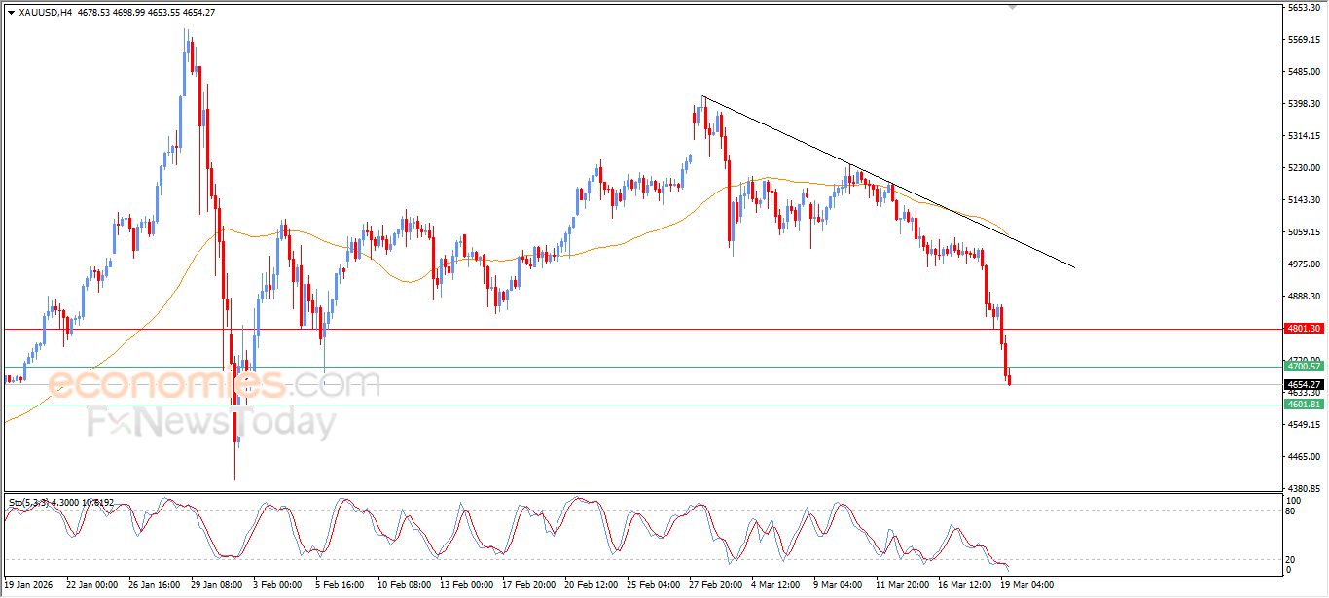
Task: Click the XAUUSD,H4 chart symbol label
Action: tap(37, 13)
